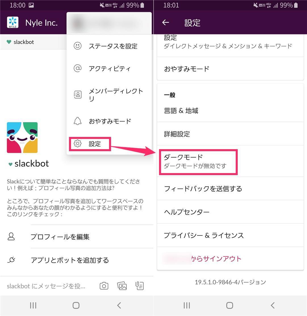Select アクティビティ menu entry

pos(109,68)
